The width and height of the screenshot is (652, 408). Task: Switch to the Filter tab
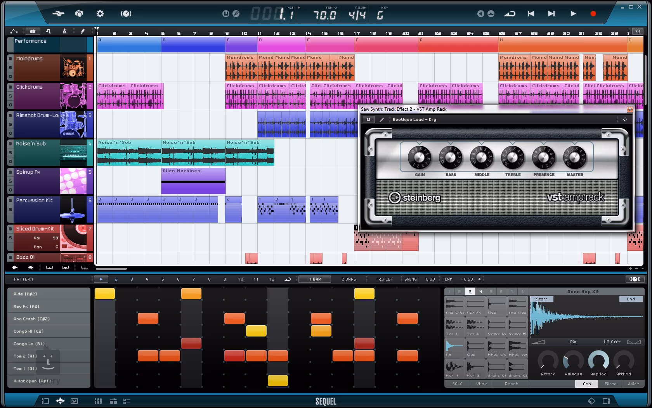pos(610,384)
